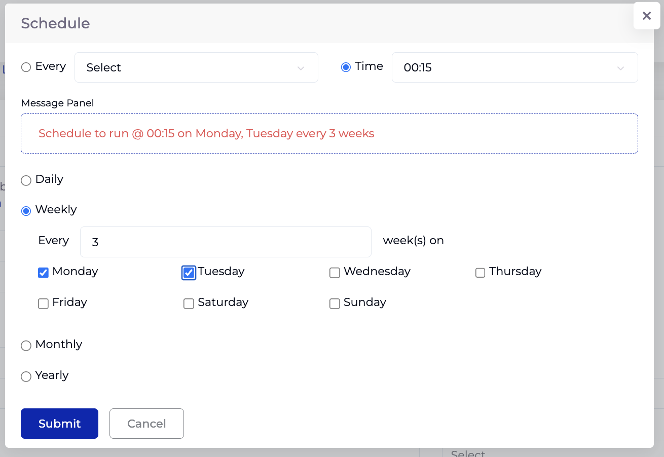
Task: Uncheck the Tuesday checkbox
Action: click(x=189, y=273)
